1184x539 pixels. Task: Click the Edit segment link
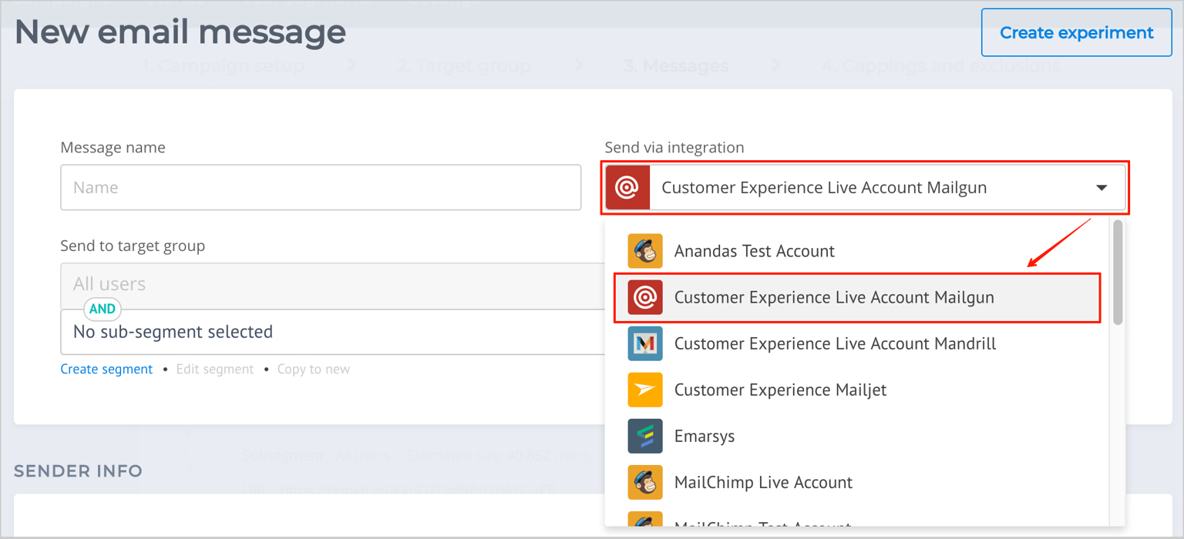click(x=215, y=369)
